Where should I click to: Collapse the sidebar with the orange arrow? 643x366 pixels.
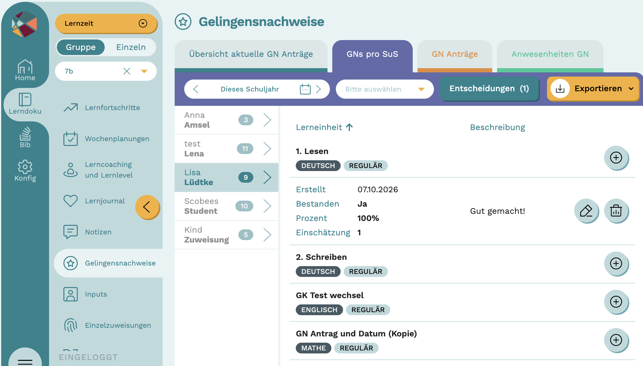point(147,207)
